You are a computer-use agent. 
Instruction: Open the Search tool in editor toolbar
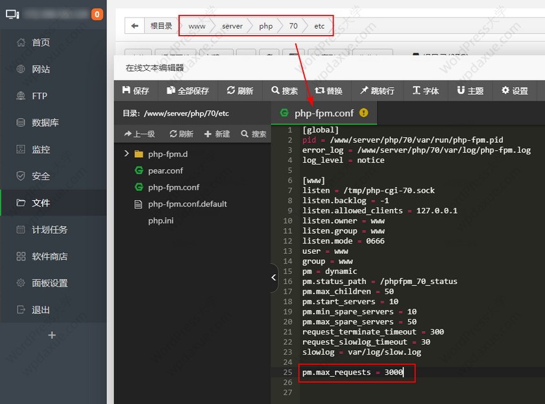285,91
